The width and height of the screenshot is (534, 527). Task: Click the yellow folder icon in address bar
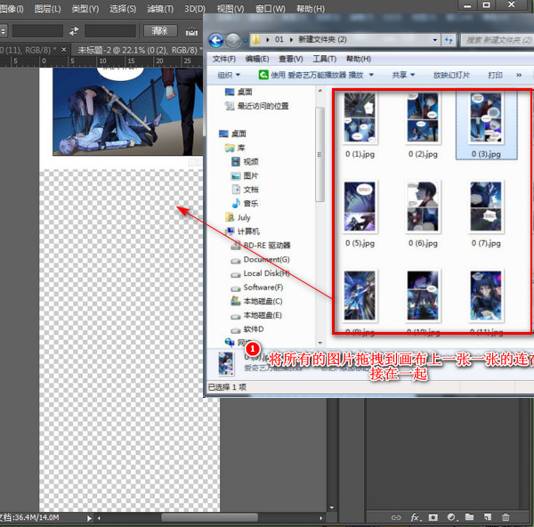tap(255, 40)
